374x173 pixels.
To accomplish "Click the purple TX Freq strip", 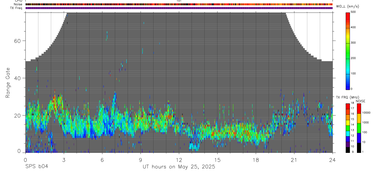I will [x=179, y=8].
